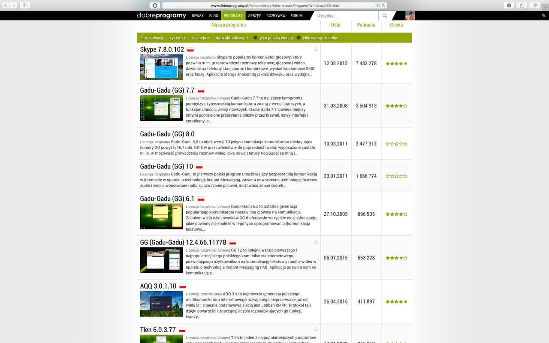Click the small platform icon in Skype row
The height and width of the screenshot is (343, 549).
315,49
